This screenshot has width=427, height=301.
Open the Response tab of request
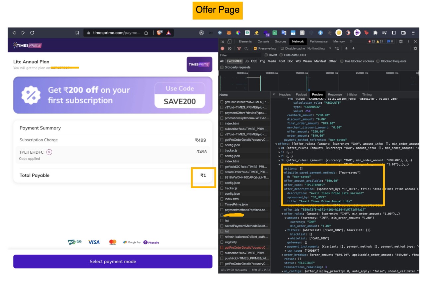(x=335, y=94)
